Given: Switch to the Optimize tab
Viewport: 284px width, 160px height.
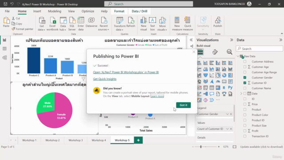Looking at the screenshot, I should point(88,11).
